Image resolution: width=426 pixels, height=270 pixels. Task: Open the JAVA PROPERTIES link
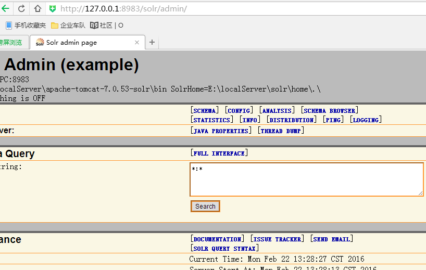(221, 131)
